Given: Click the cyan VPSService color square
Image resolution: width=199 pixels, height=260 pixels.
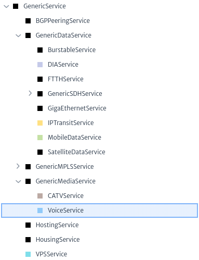Looking at the screenshot, I should pos(28,254).
